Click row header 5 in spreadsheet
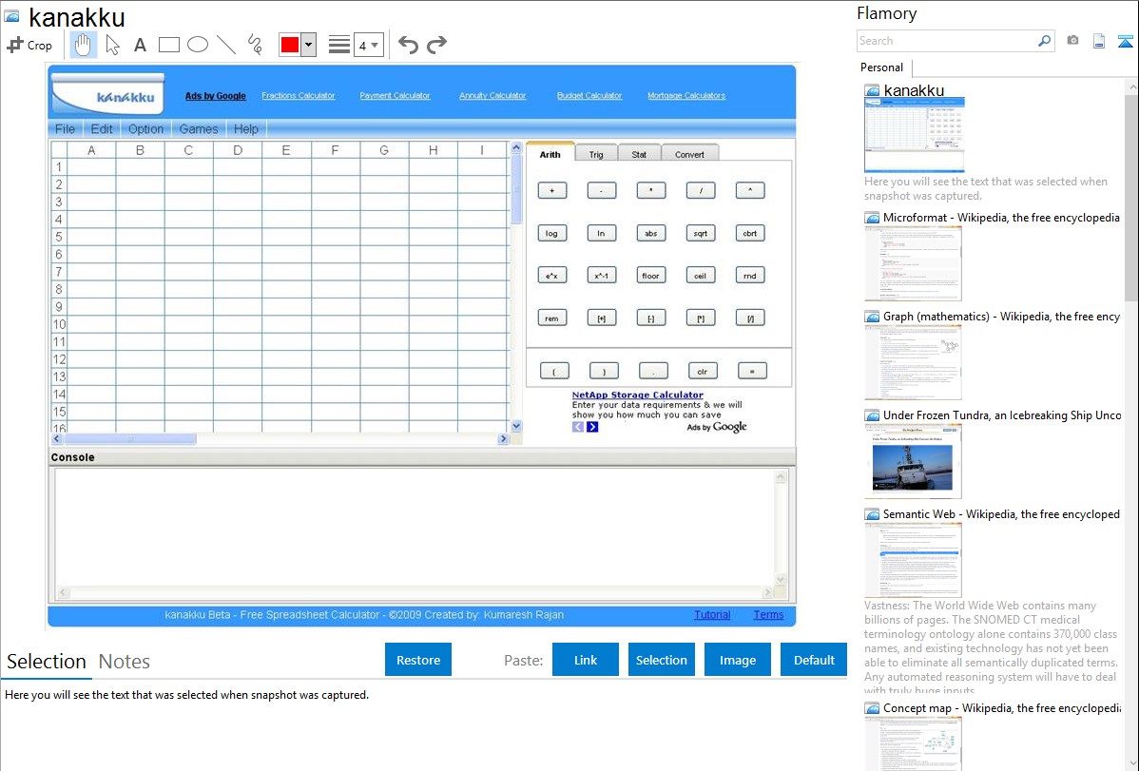This screenshot has width=1139, height=771. (59, 237)
